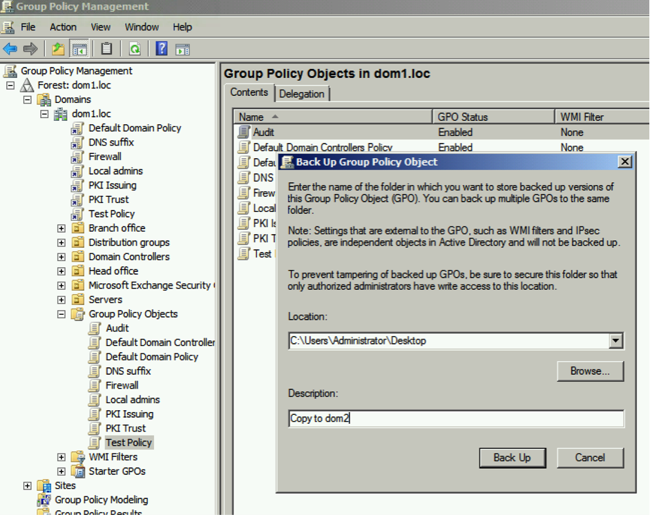Toggle Show/Hide Console Tree toolbar icon

click(x=79, y=49)
